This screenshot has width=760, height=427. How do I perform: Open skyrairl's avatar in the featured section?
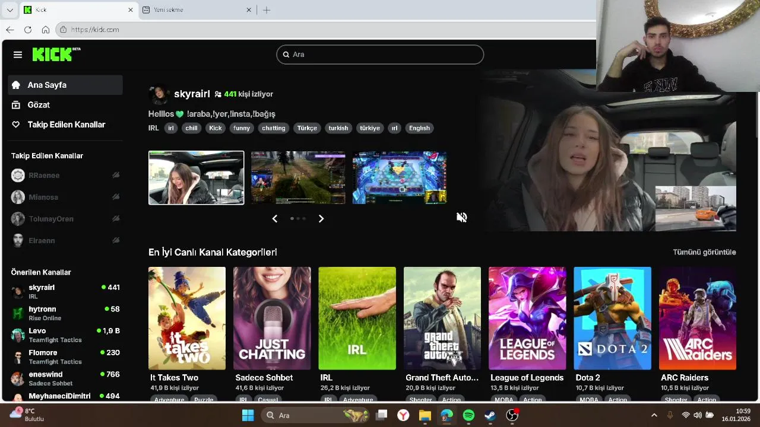click(x=159, y=95)
